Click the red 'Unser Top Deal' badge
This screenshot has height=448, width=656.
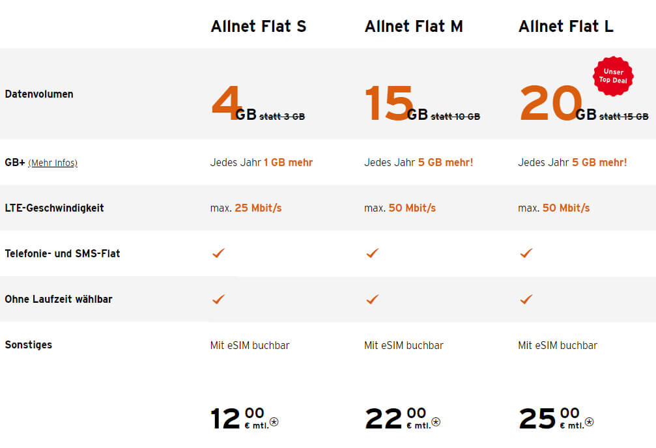tap(612, 76)
